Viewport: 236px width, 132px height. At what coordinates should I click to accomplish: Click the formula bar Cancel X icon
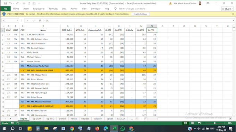point(27,20)
